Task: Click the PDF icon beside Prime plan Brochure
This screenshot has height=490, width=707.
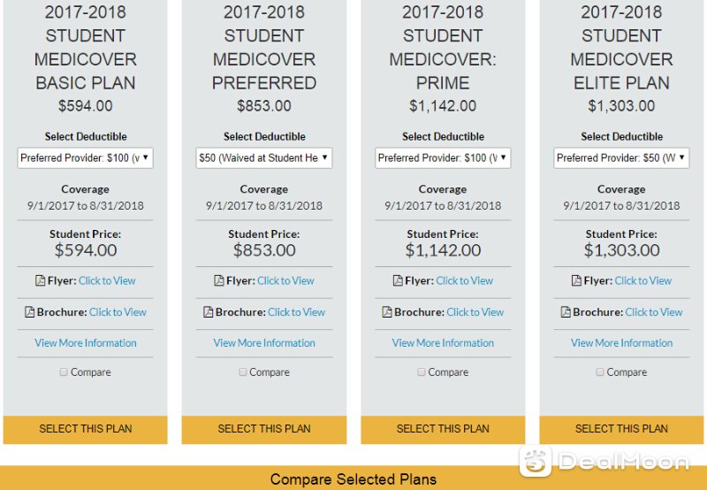Action: point(387,311)
